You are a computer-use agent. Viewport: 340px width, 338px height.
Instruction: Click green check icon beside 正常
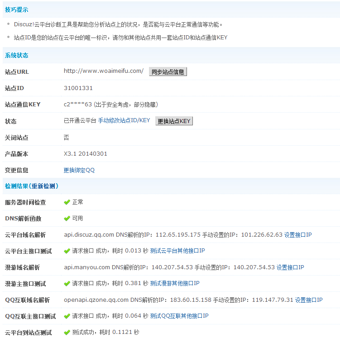click(x=67, y=202)
